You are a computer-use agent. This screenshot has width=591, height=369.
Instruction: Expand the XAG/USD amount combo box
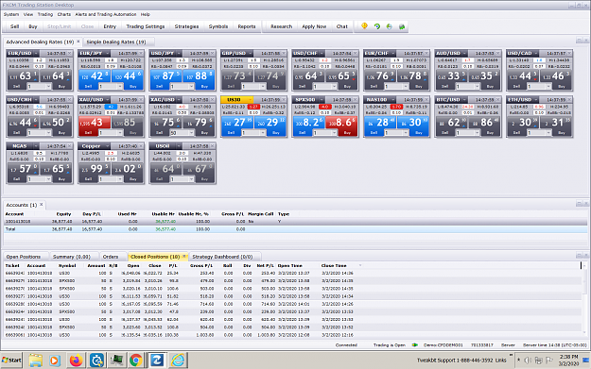click(191, 133)
